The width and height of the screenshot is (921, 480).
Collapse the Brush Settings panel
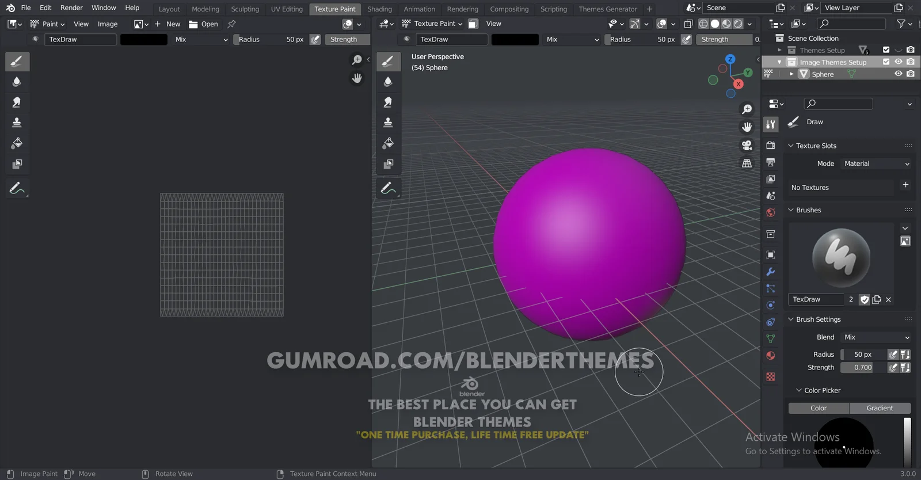(x=790, y=319)
